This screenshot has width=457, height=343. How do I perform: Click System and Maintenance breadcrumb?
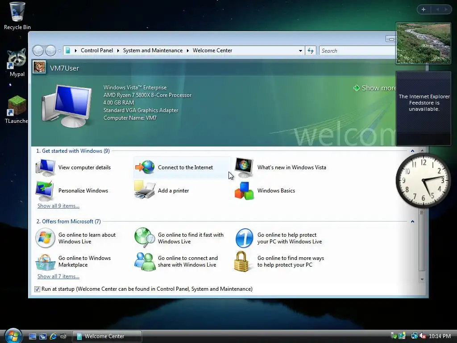point(153,50)
